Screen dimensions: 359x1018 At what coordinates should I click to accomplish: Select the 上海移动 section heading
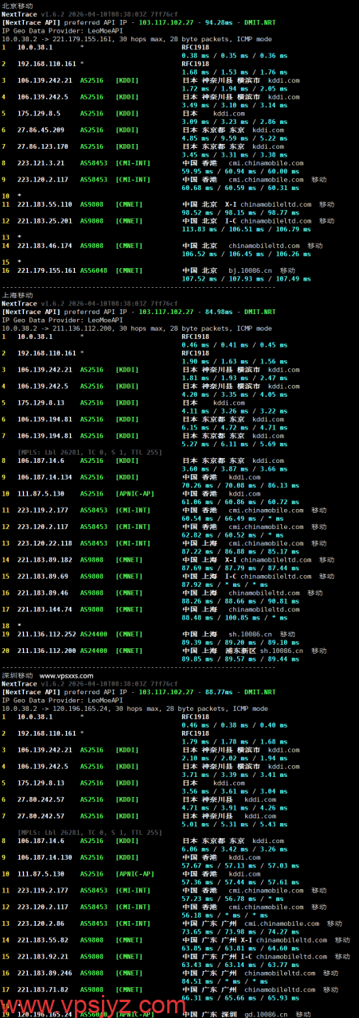(x=17, y=296)
